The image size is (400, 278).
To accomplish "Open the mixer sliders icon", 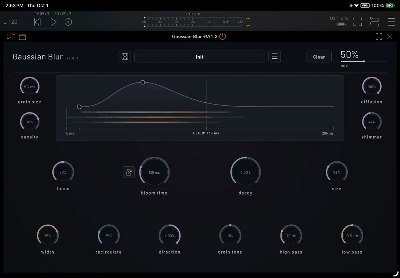I will point(11,37).
